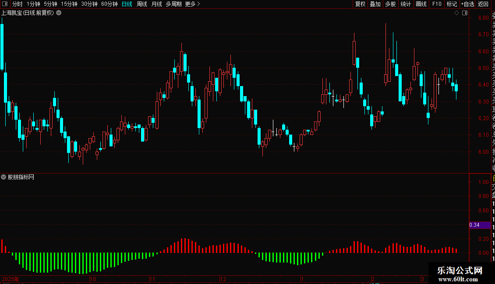Click the 2025年 timeline label
The height and width of the screenshot is (284, 495).
click(11, 279)
